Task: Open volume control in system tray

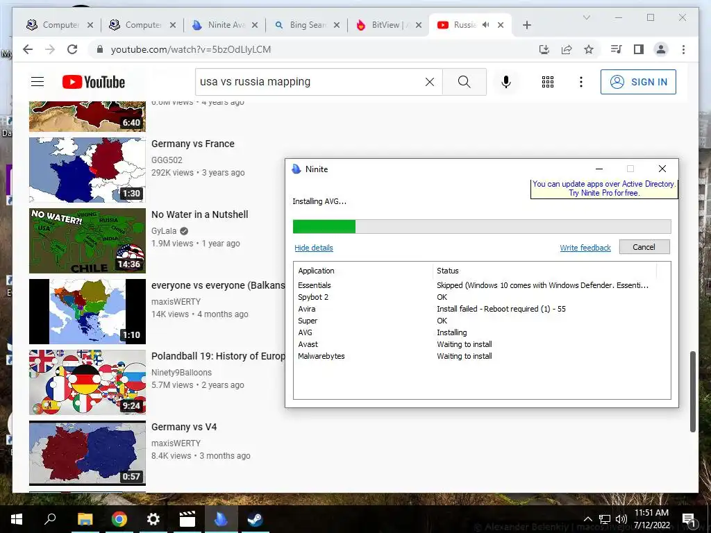Action: [621, 519]
